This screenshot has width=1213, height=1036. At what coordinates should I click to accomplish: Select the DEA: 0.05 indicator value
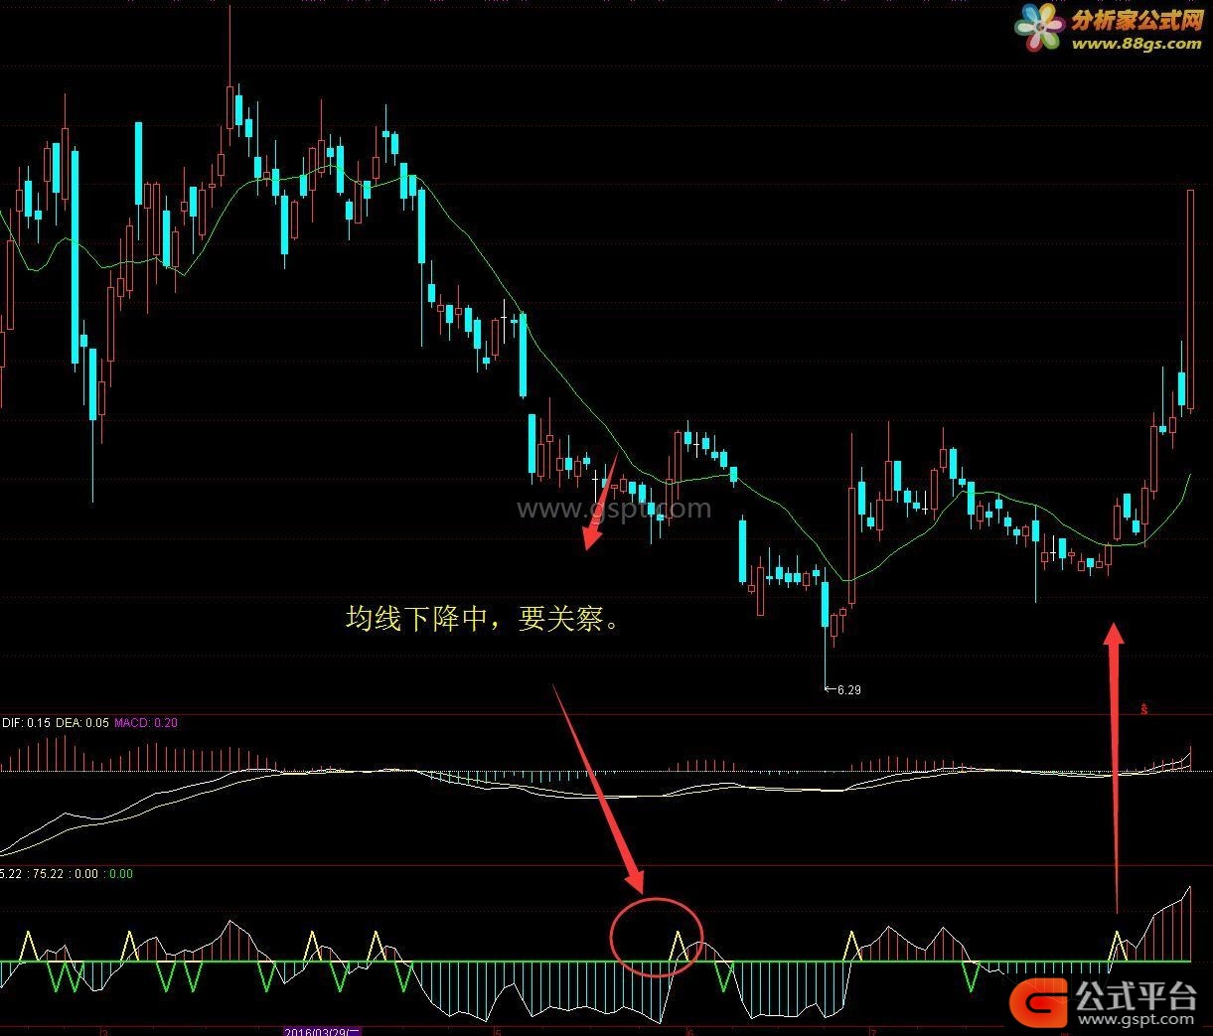pos(82,723)
